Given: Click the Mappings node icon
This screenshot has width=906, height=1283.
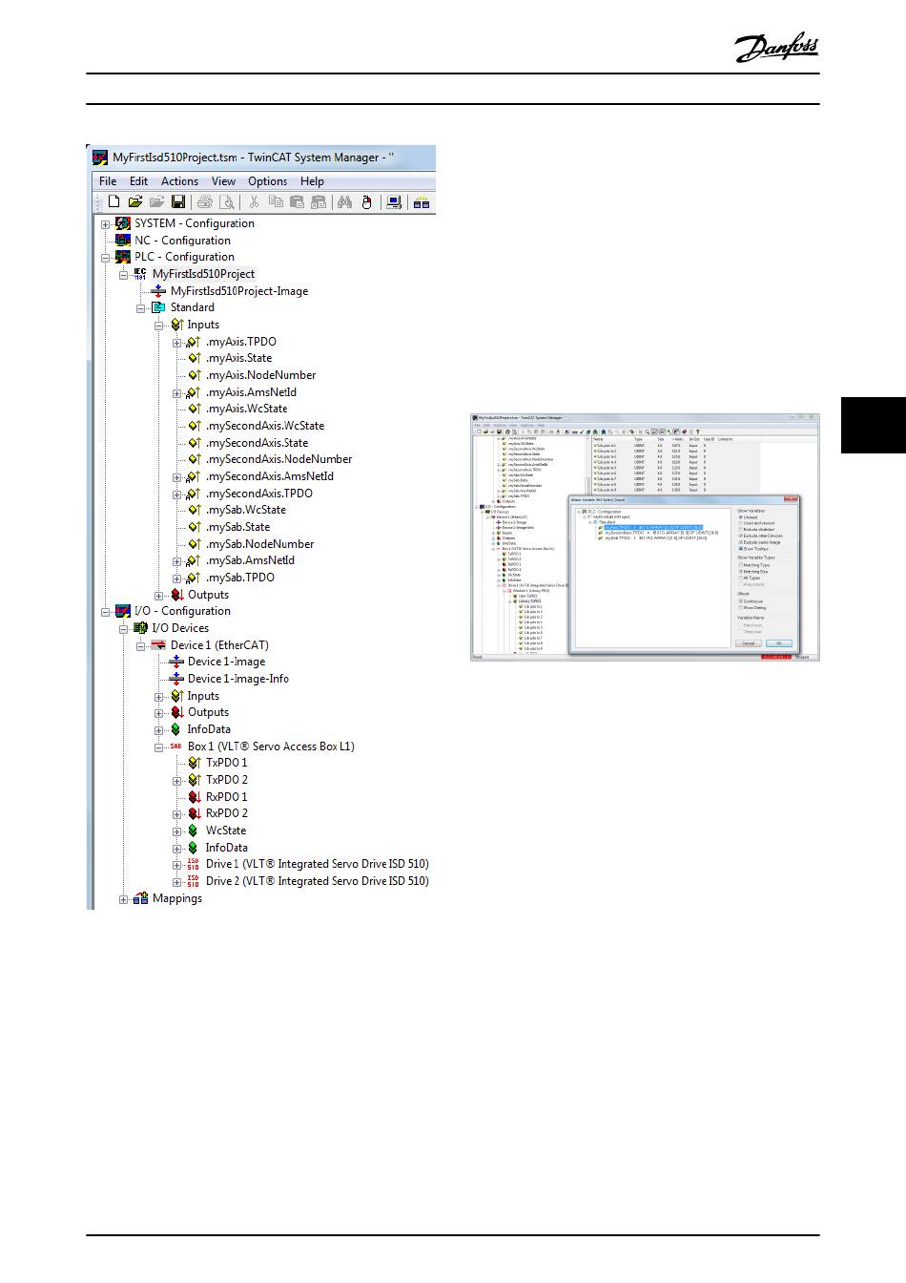Looking at the screenshot, I should pos(140,898).
